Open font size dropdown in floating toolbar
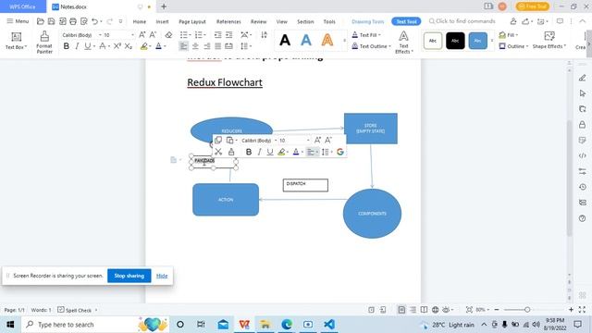Screen dimensions: 592x333 tap(308, 141)
